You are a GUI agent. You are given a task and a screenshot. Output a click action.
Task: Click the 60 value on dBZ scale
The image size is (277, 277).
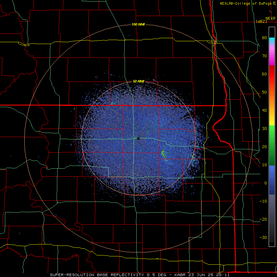[264, 74]
